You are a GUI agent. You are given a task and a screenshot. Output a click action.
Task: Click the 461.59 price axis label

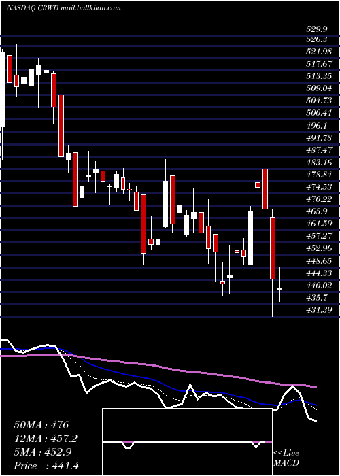(x=319, y=224)
